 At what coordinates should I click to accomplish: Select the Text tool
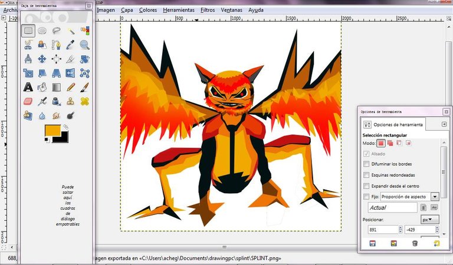pyautogui.click(x=28, y=87)
